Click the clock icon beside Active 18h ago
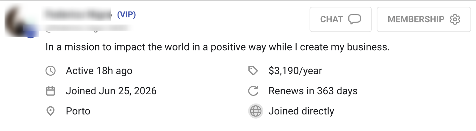476x131 pixels. (51, 71)
